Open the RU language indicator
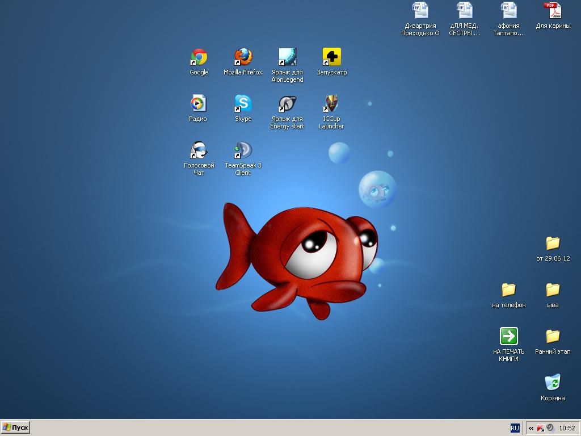The image size is (581, 436). coord(515,428)
